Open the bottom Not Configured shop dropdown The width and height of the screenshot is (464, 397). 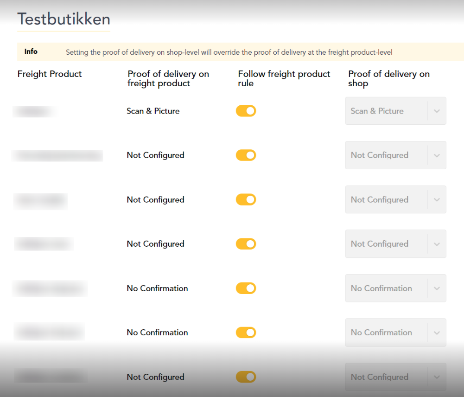pyautogui.click(x=396, y=377)
